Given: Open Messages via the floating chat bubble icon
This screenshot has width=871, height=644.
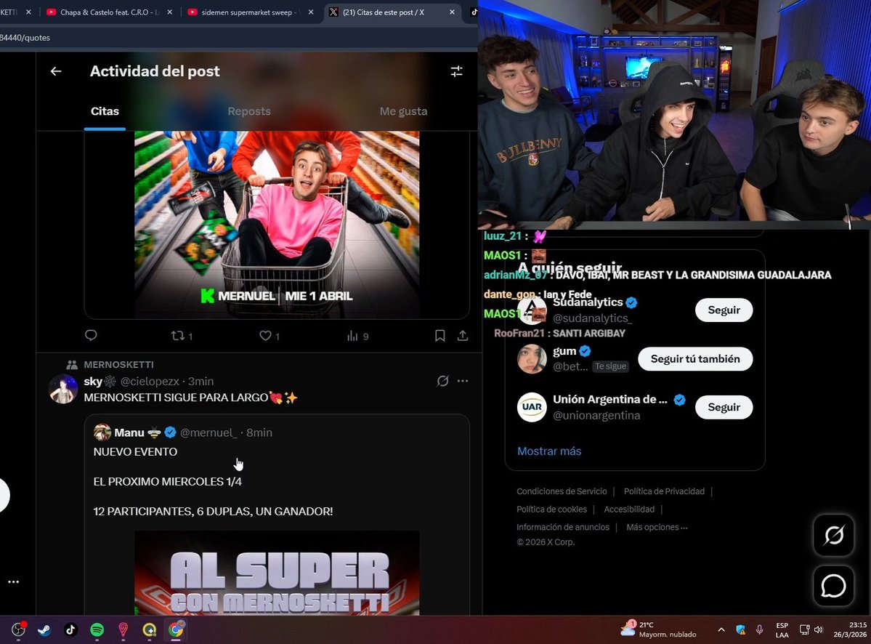Looking at the screenshot, I should (x=832, y=586).
